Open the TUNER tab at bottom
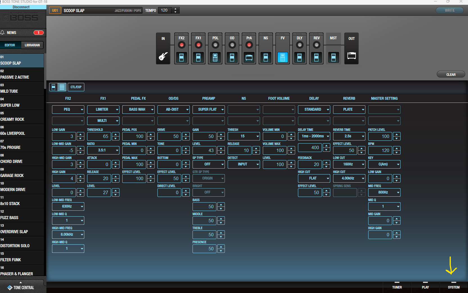 pos(397,287)
